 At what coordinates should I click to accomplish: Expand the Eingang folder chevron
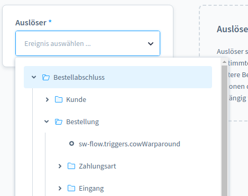click(60, 188)
